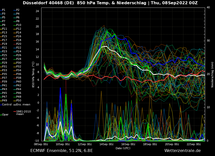
Task: Click the 14Sep 00z date tick label
Action: (106, 144)
